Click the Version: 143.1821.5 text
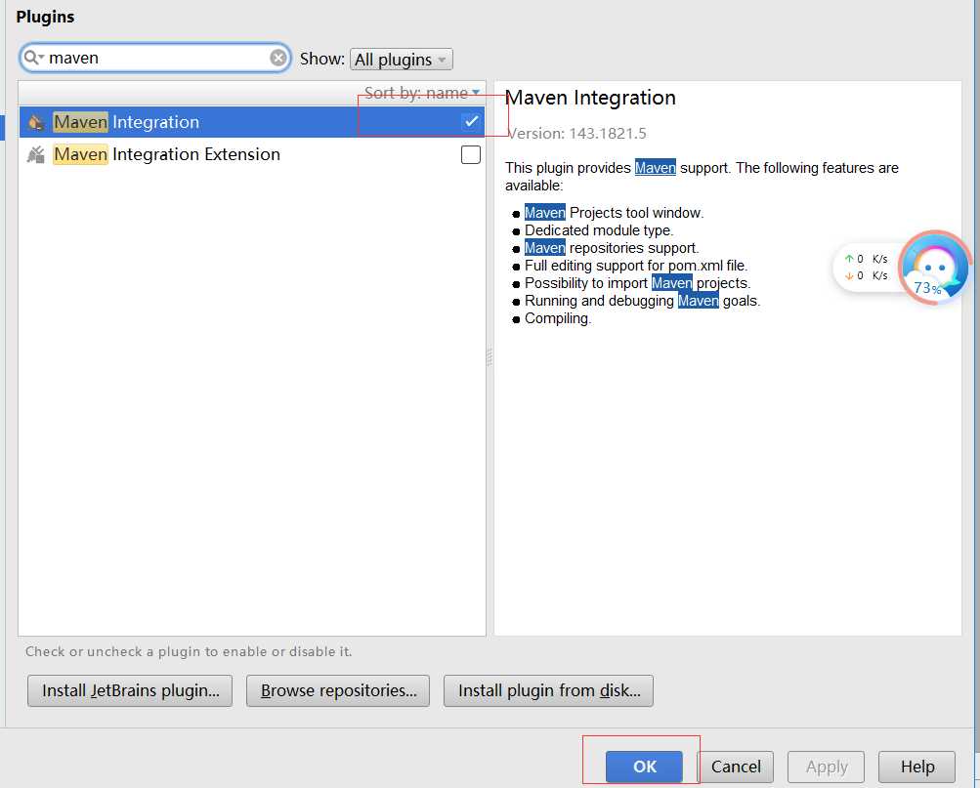980x788 pixels. click(x=575, y=134)
